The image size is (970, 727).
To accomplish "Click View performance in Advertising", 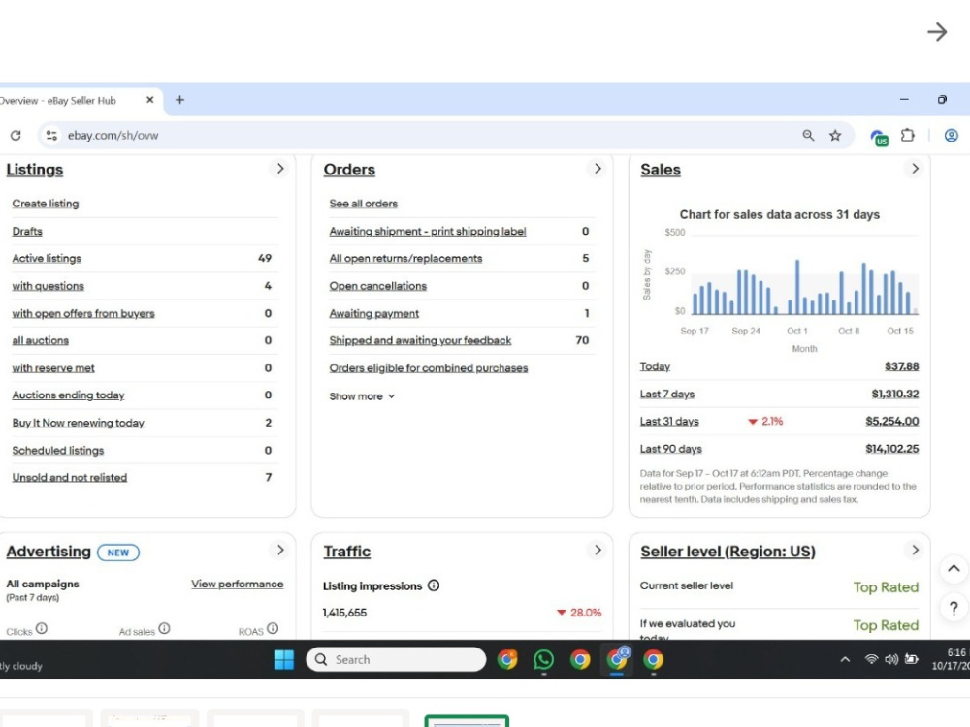I will click(x=237, y=584).
